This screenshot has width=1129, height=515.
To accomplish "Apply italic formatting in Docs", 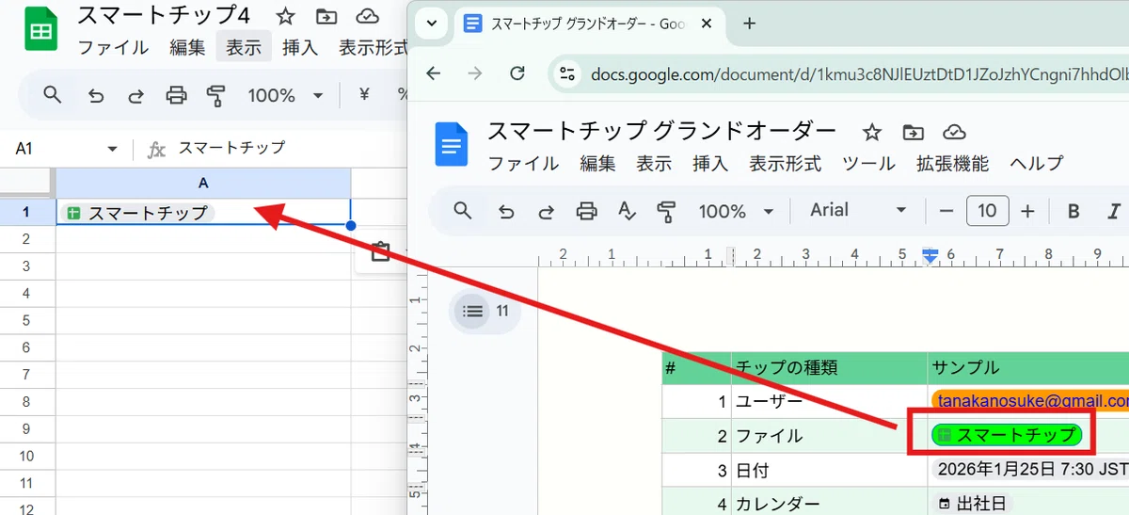I will [1115, 211].
